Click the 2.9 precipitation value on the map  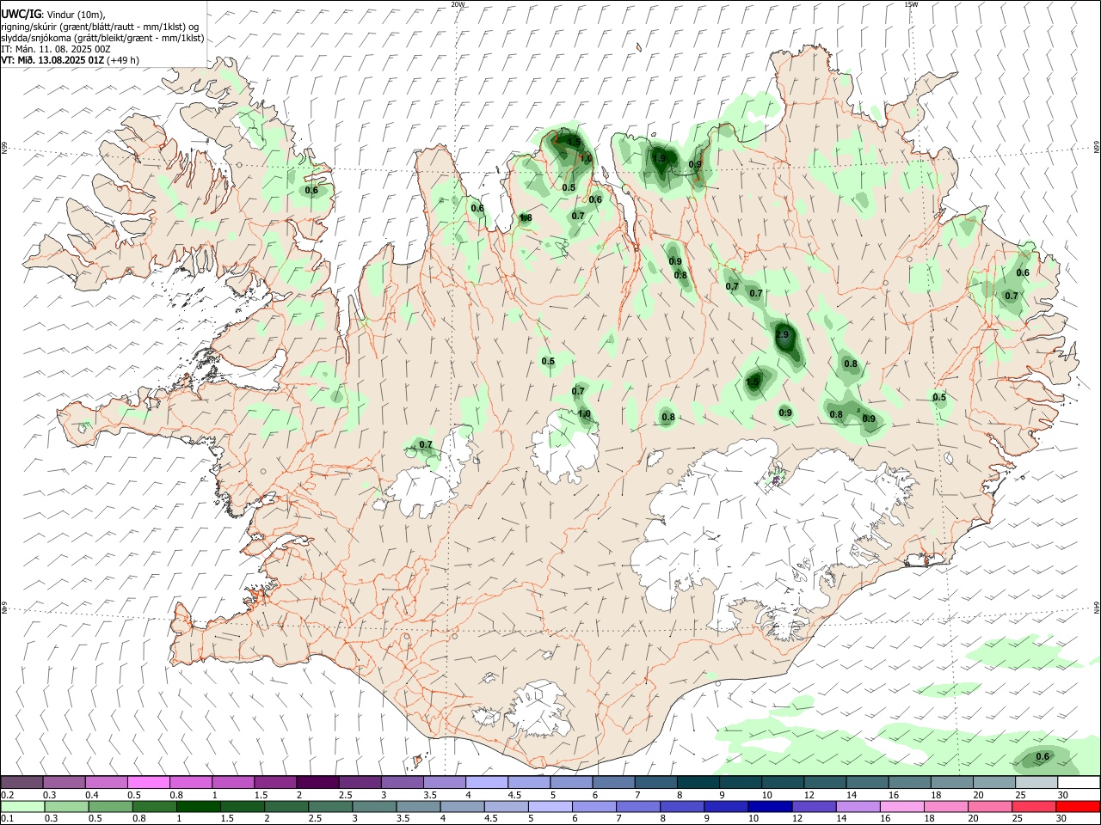[782, 334]
